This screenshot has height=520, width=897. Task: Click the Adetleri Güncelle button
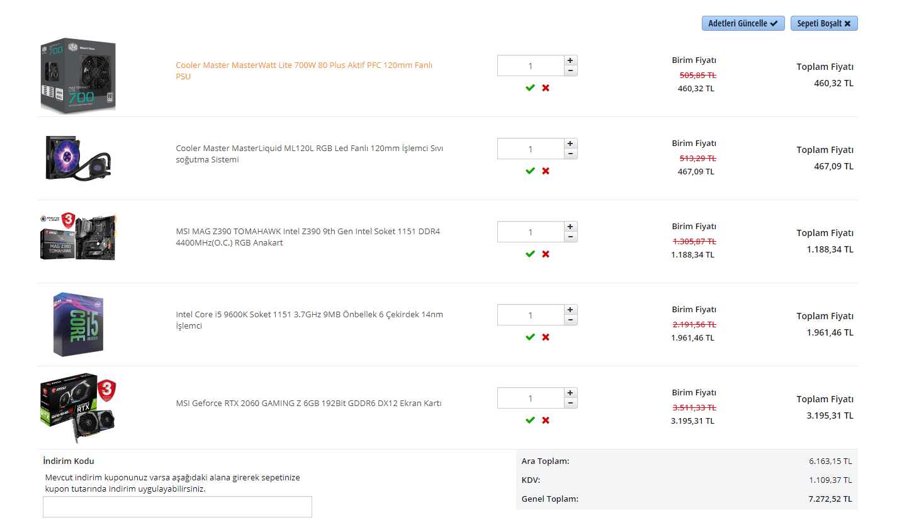point(743,23)
